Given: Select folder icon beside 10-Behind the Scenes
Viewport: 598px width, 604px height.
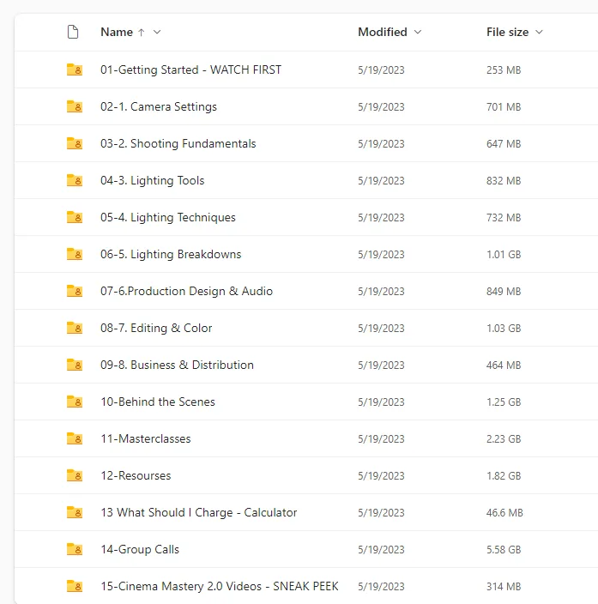Looking at the screenshot, I should pos(75,402).
